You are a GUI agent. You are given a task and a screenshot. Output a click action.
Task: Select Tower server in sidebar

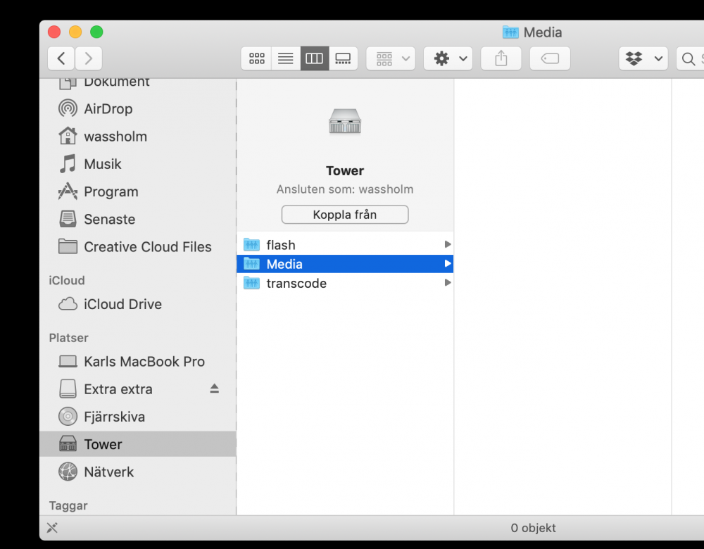point(137,444)
